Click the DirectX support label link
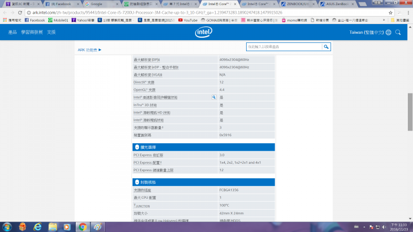Screen dimensions: 413x232 pyautogui.click(x=144, y=82)
